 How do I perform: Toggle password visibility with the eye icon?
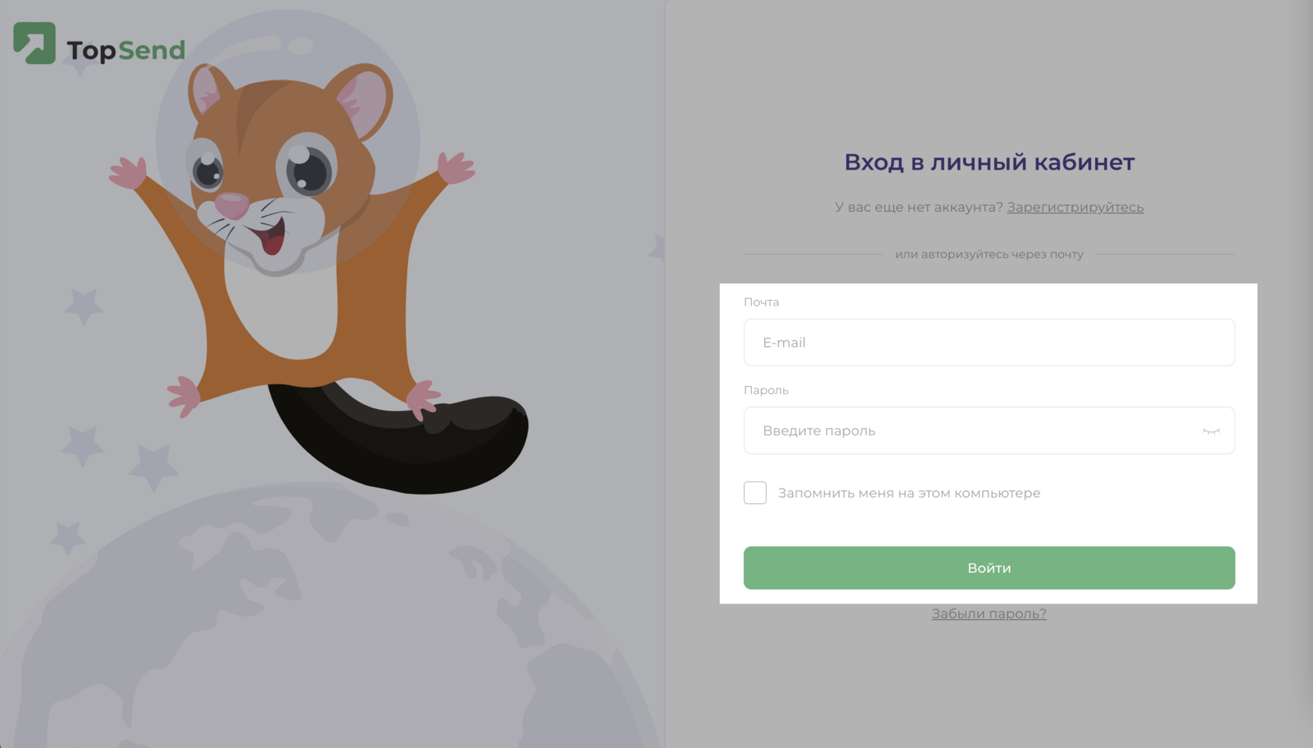(x=1211, y=431)
